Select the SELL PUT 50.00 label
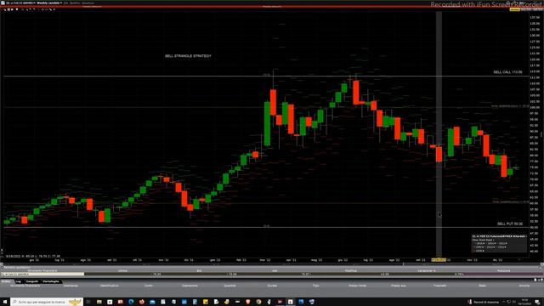This screenshot has height=306, width=544. (x=510, y=224)
